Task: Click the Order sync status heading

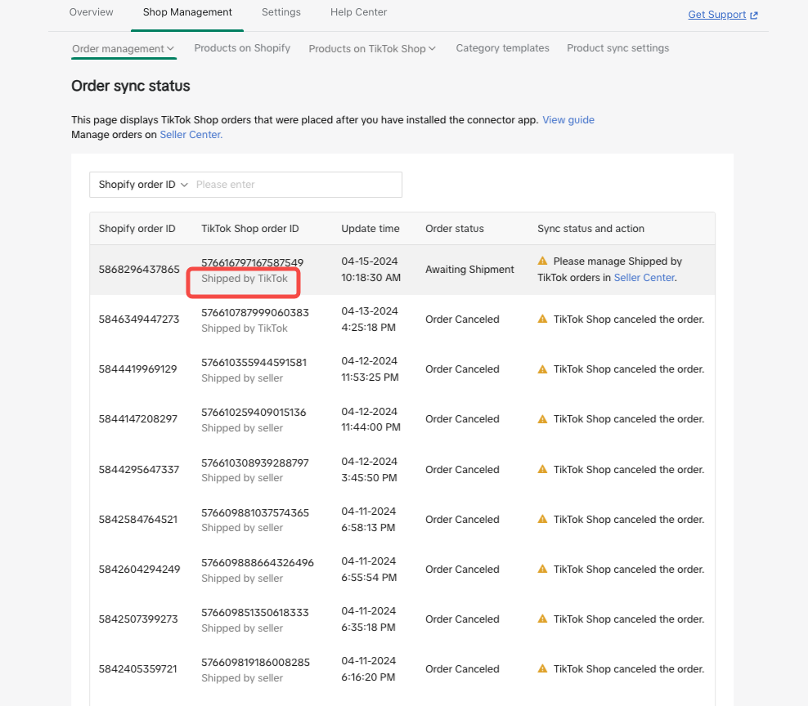Action: click(130, 86)
